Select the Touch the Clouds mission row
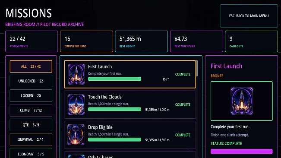Viewport: 281px width, 158px height. (x=130, y=104)
